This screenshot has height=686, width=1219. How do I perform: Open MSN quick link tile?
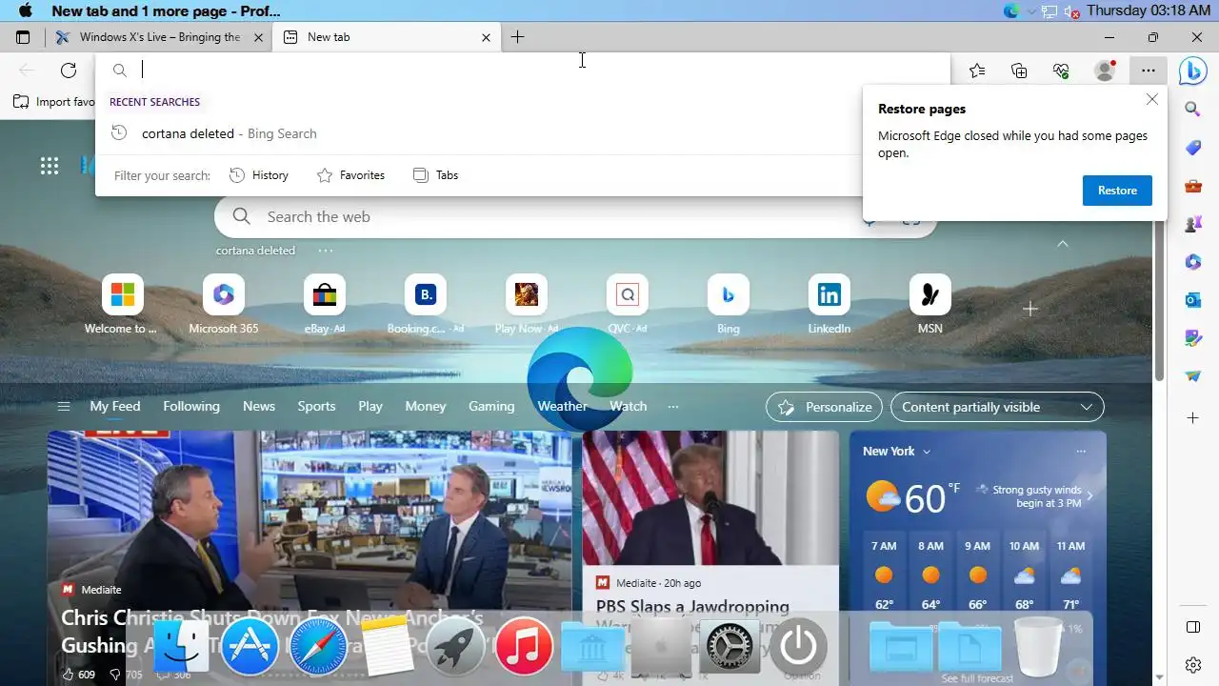930,305
